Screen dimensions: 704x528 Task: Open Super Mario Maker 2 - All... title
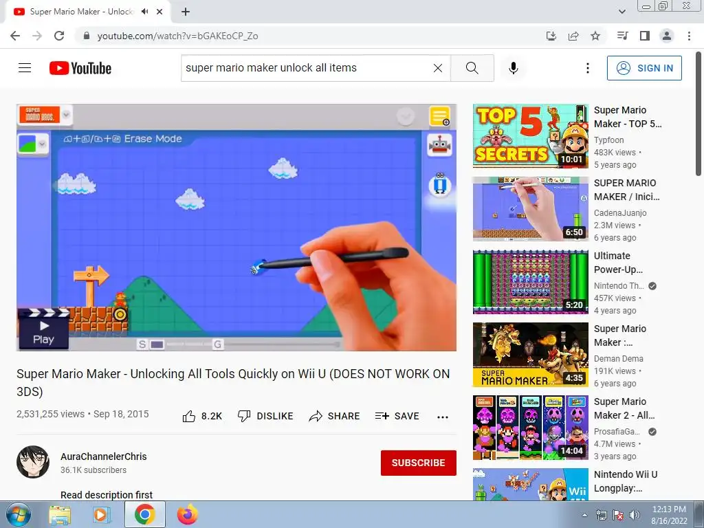click(x=624, y=408)
